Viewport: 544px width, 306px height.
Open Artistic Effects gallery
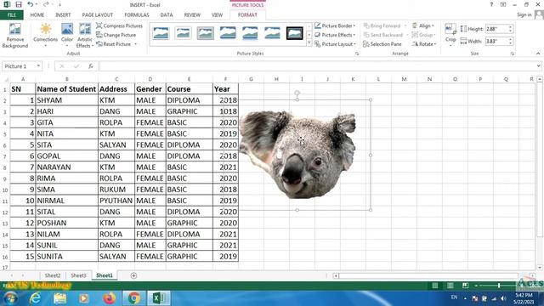coord(85,36)
